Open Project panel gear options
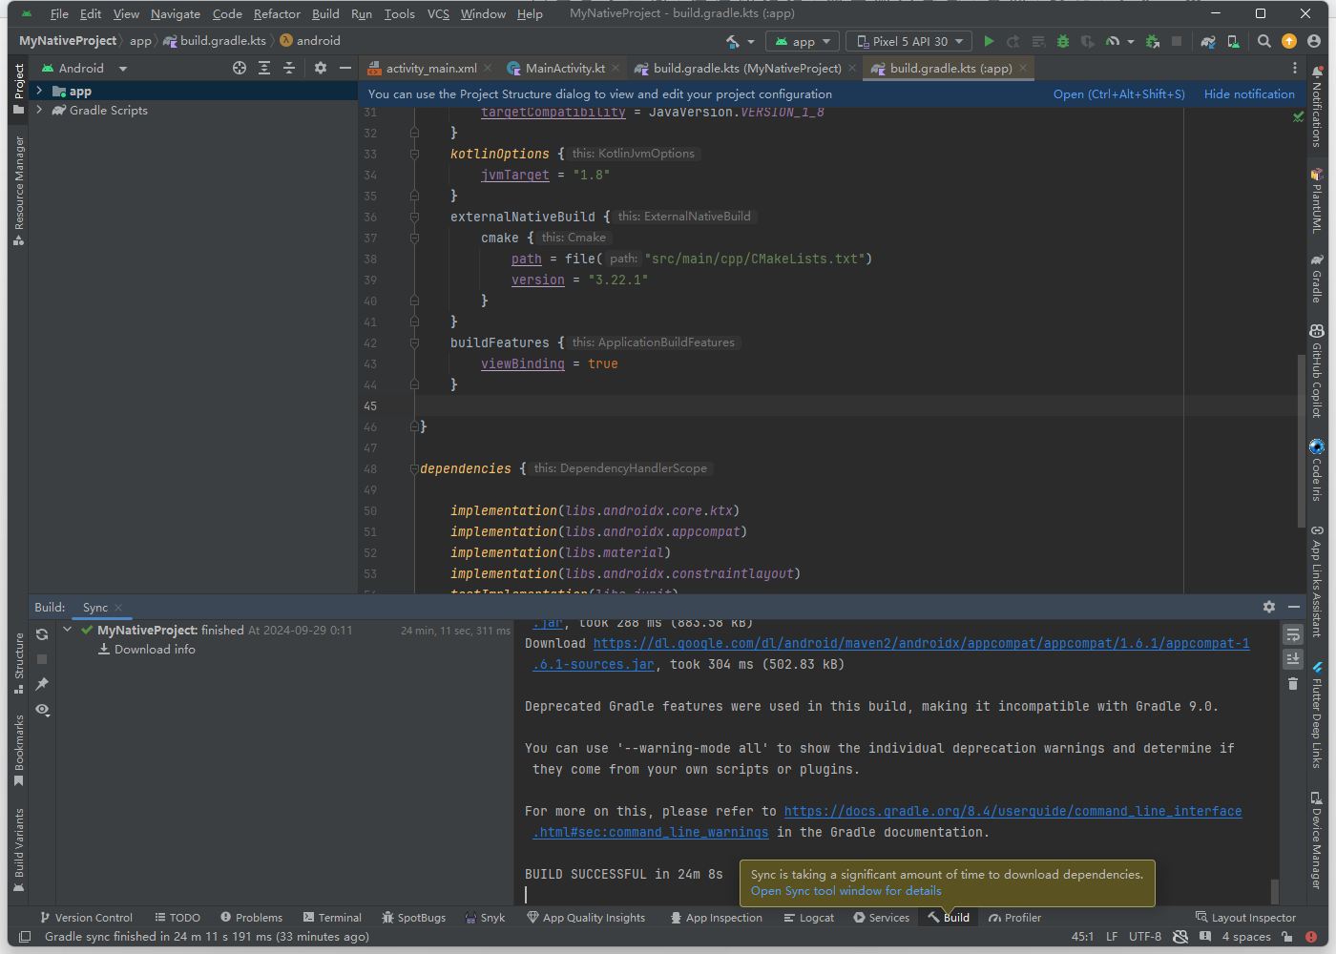1336x954 pixels. coord(321,68)
